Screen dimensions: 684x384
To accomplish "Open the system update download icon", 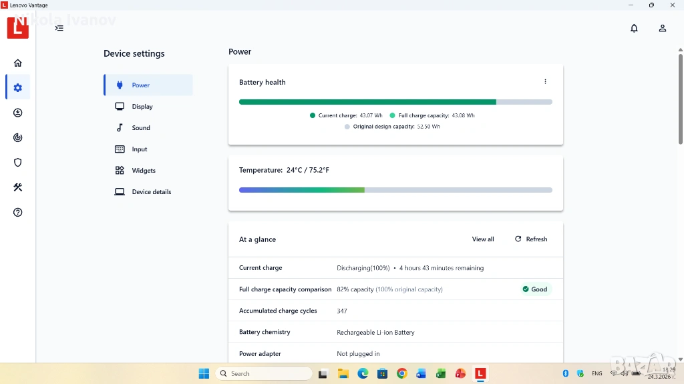I will click(x=18, y=113).
